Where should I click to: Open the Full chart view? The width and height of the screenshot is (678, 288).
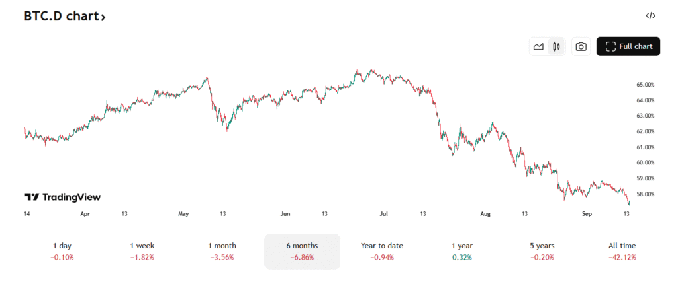pyautogui.click(x=628, y=46)
